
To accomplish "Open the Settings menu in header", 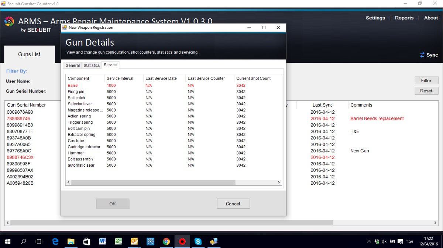I will (x=375, y=18).
